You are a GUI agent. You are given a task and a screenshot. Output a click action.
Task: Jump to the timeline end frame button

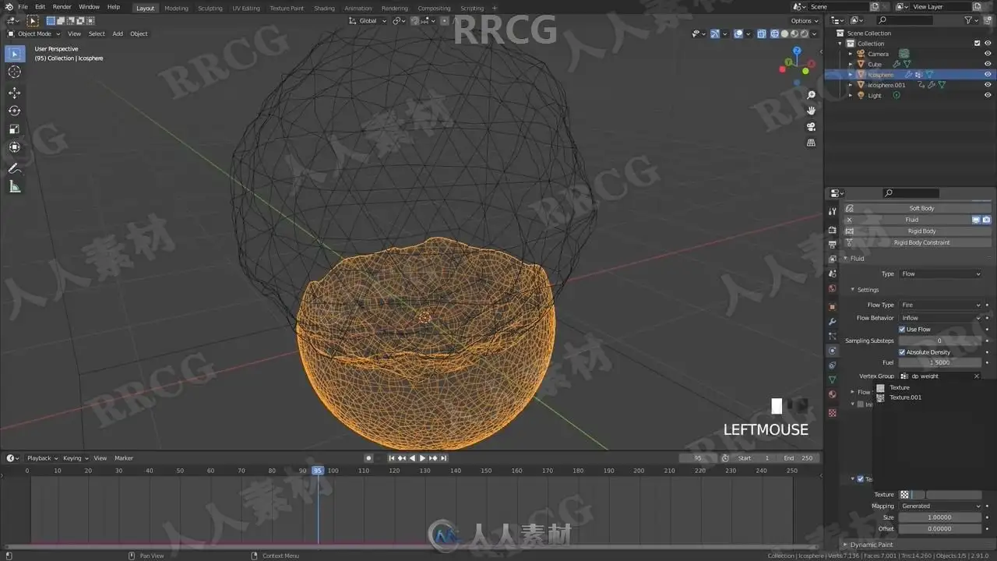coord(444,458)
